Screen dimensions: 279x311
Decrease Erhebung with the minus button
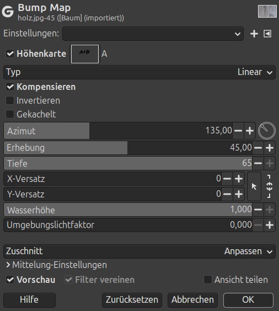pyautogui.click(x=258, y=148)
